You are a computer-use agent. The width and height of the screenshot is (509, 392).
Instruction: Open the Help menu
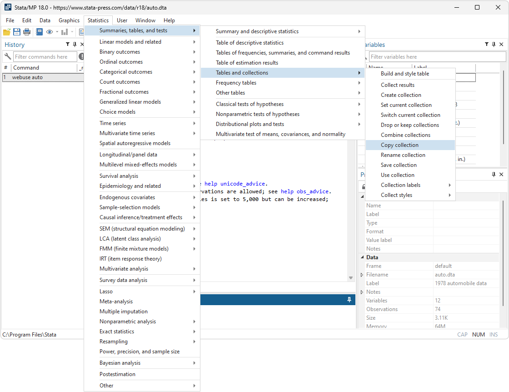coord(169,20)
